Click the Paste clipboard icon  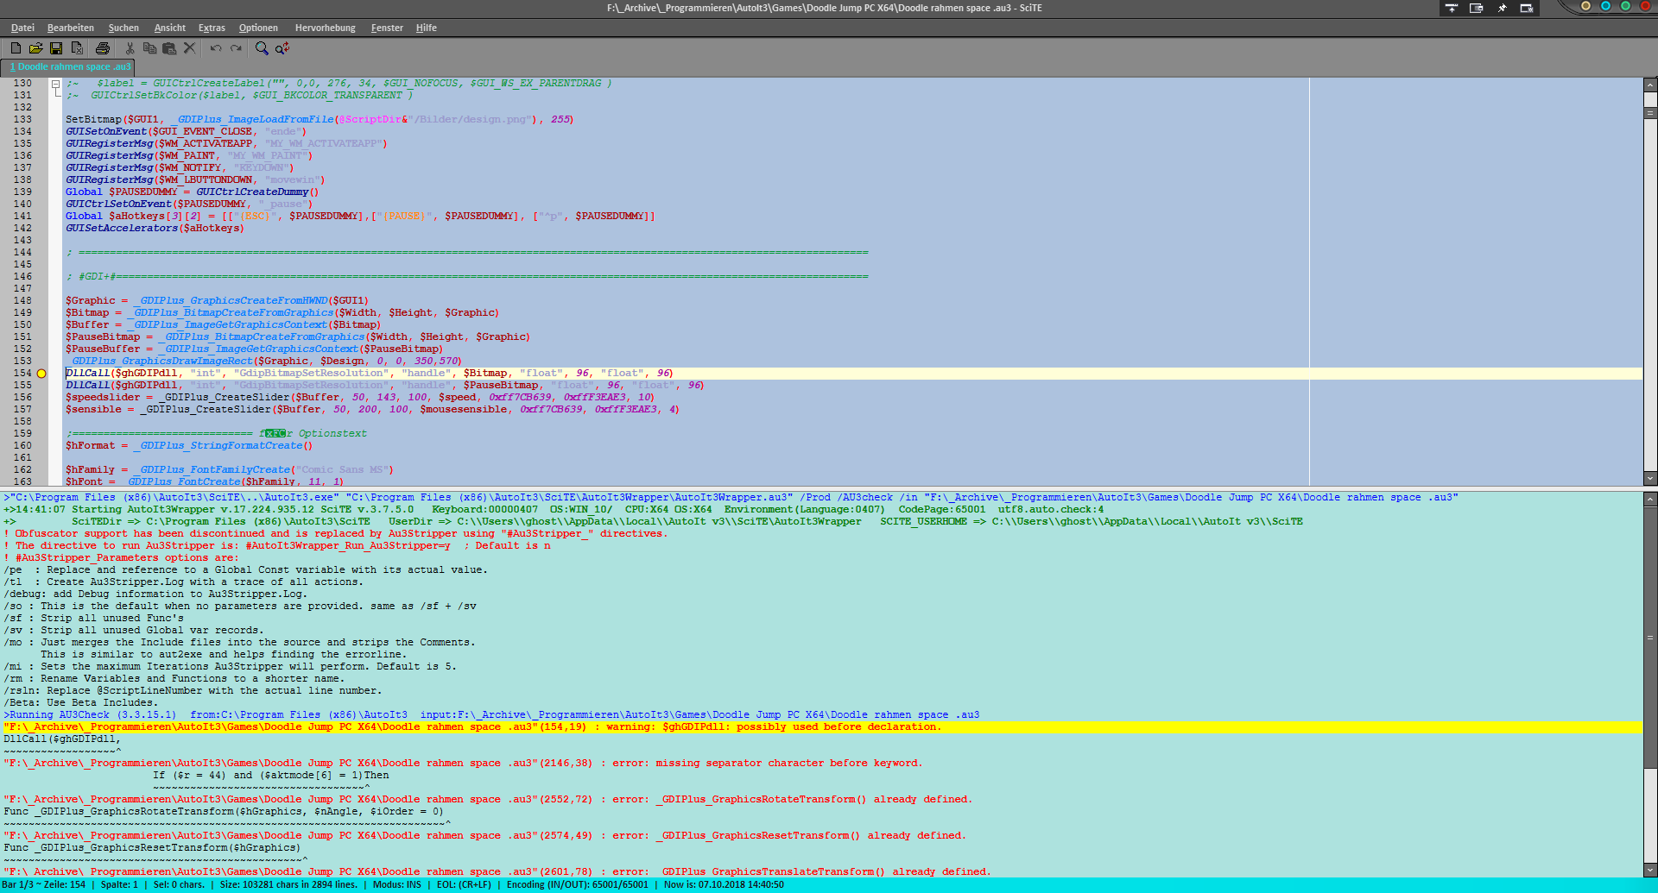point(169,48)
